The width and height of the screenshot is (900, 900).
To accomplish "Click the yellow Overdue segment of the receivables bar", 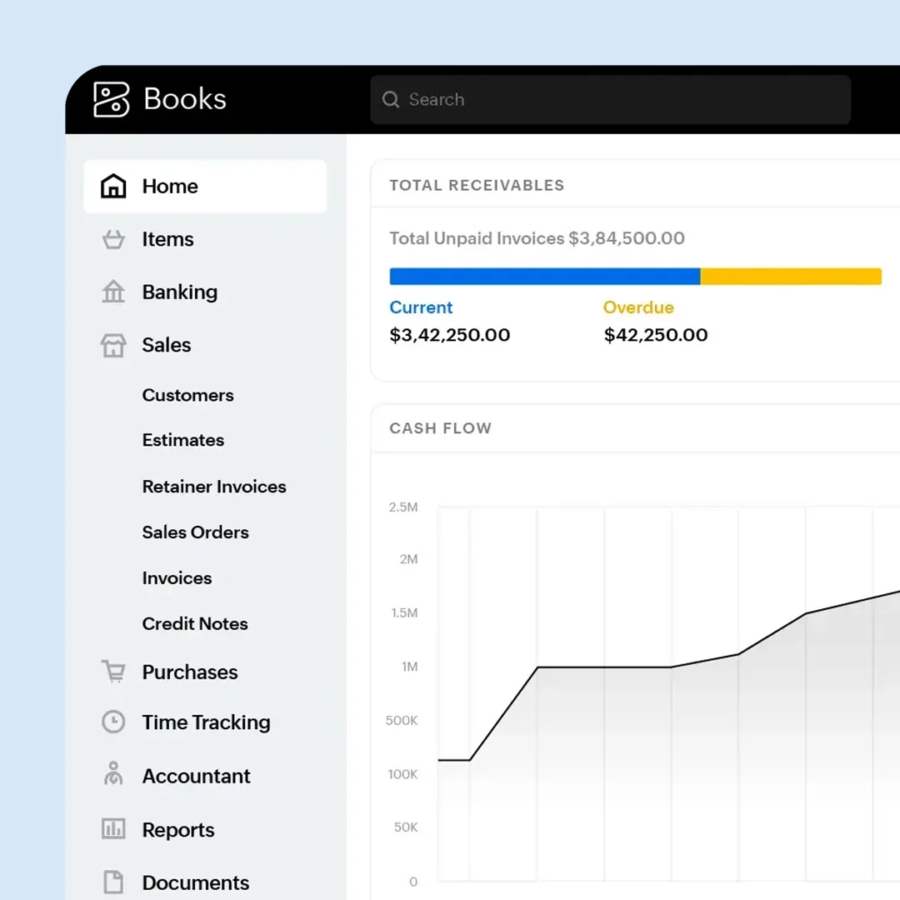I will pyautogui.click(x=790, y=275).
